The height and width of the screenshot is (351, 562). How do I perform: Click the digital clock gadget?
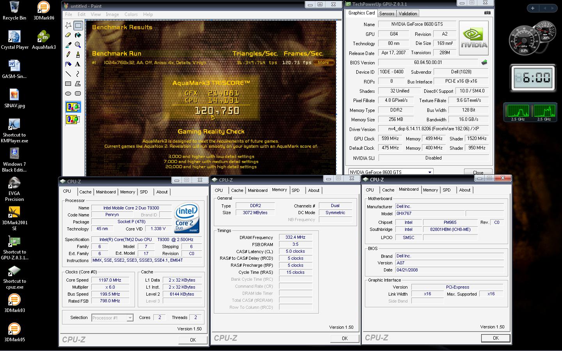click(x=533, y=78)
